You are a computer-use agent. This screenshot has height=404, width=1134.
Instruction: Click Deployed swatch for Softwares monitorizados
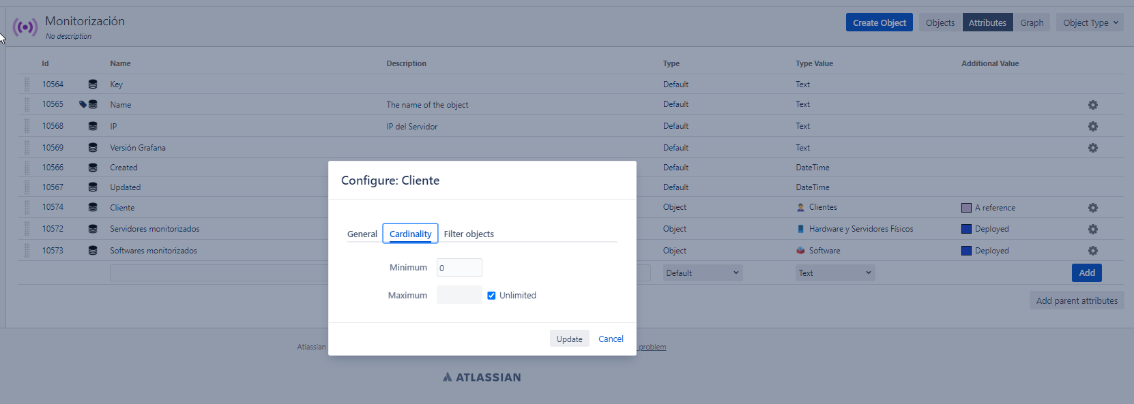966,251
